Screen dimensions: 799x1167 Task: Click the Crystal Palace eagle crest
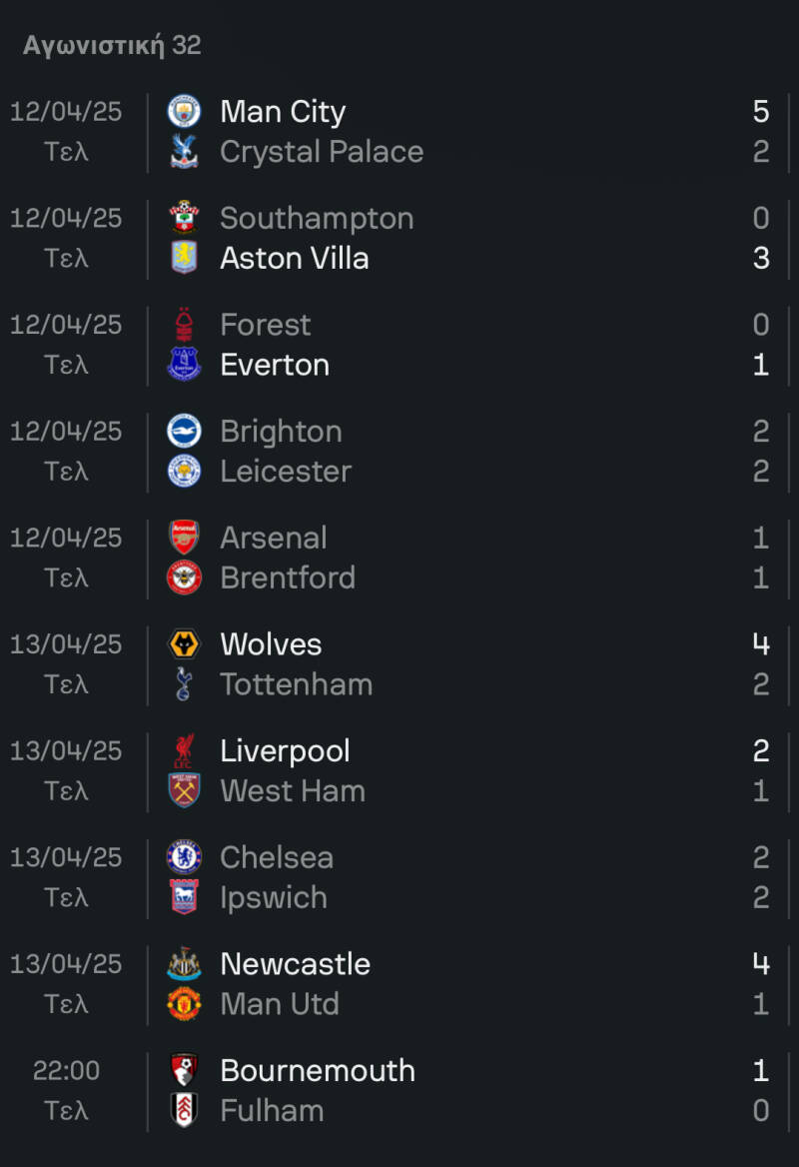point(184,152)
